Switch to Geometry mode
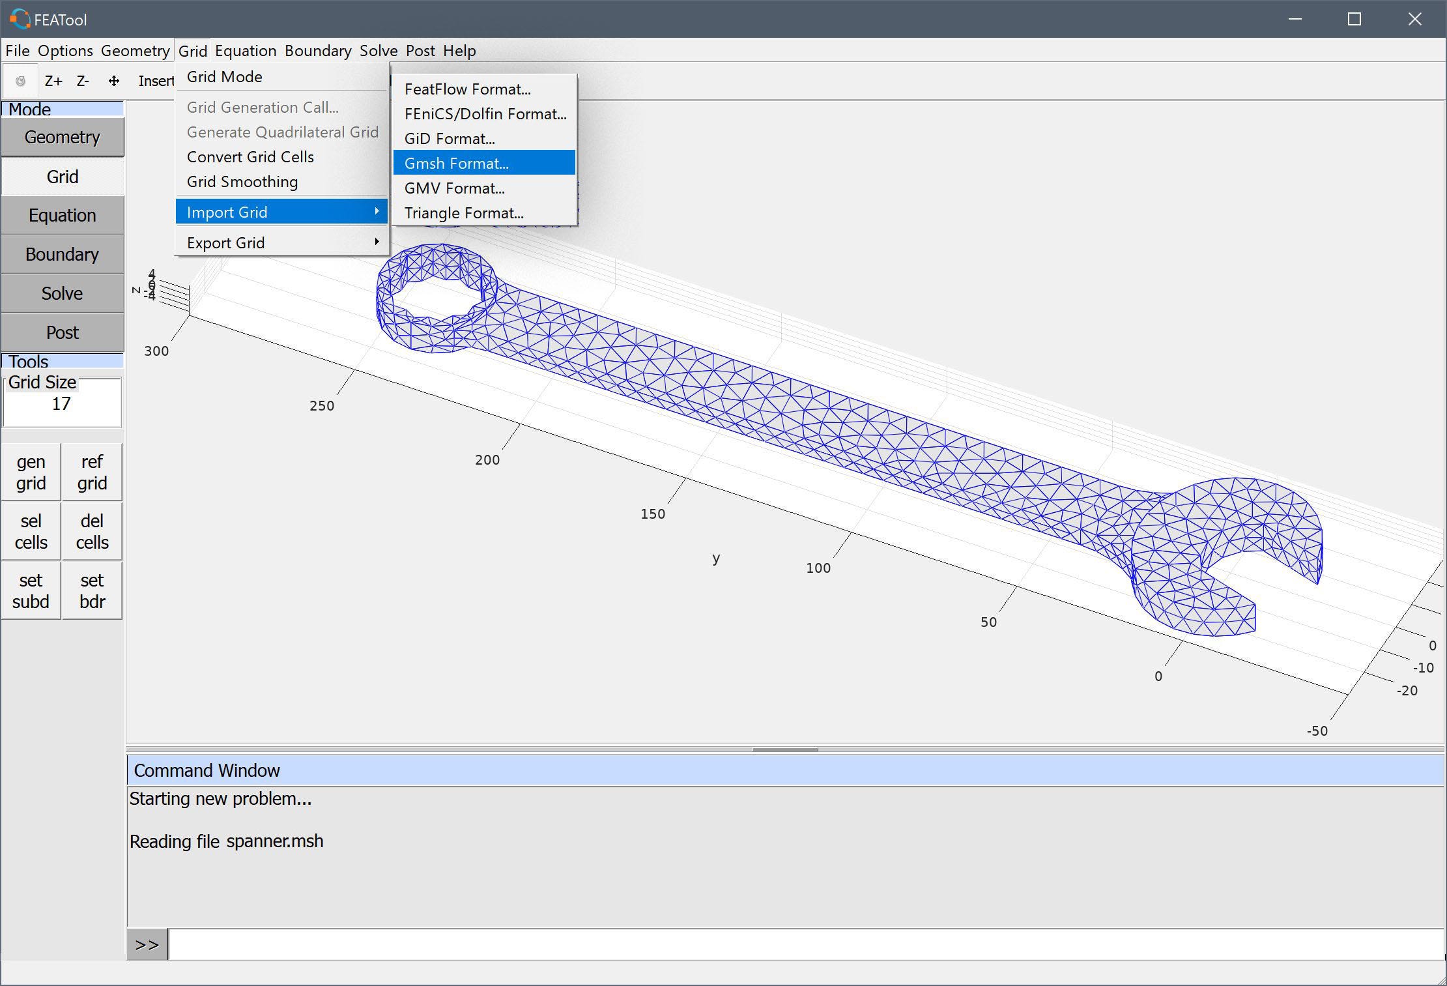The image size is (1447, 986). click(x=63, y=137)
